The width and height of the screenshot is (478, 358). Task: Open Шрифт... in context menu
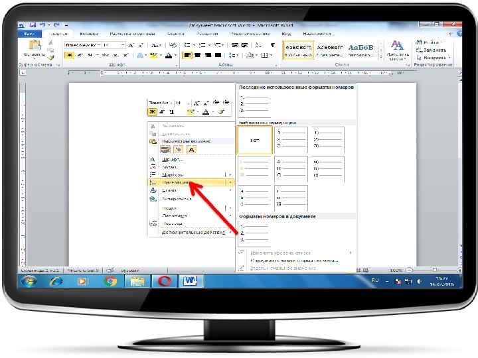pos(191,160)
